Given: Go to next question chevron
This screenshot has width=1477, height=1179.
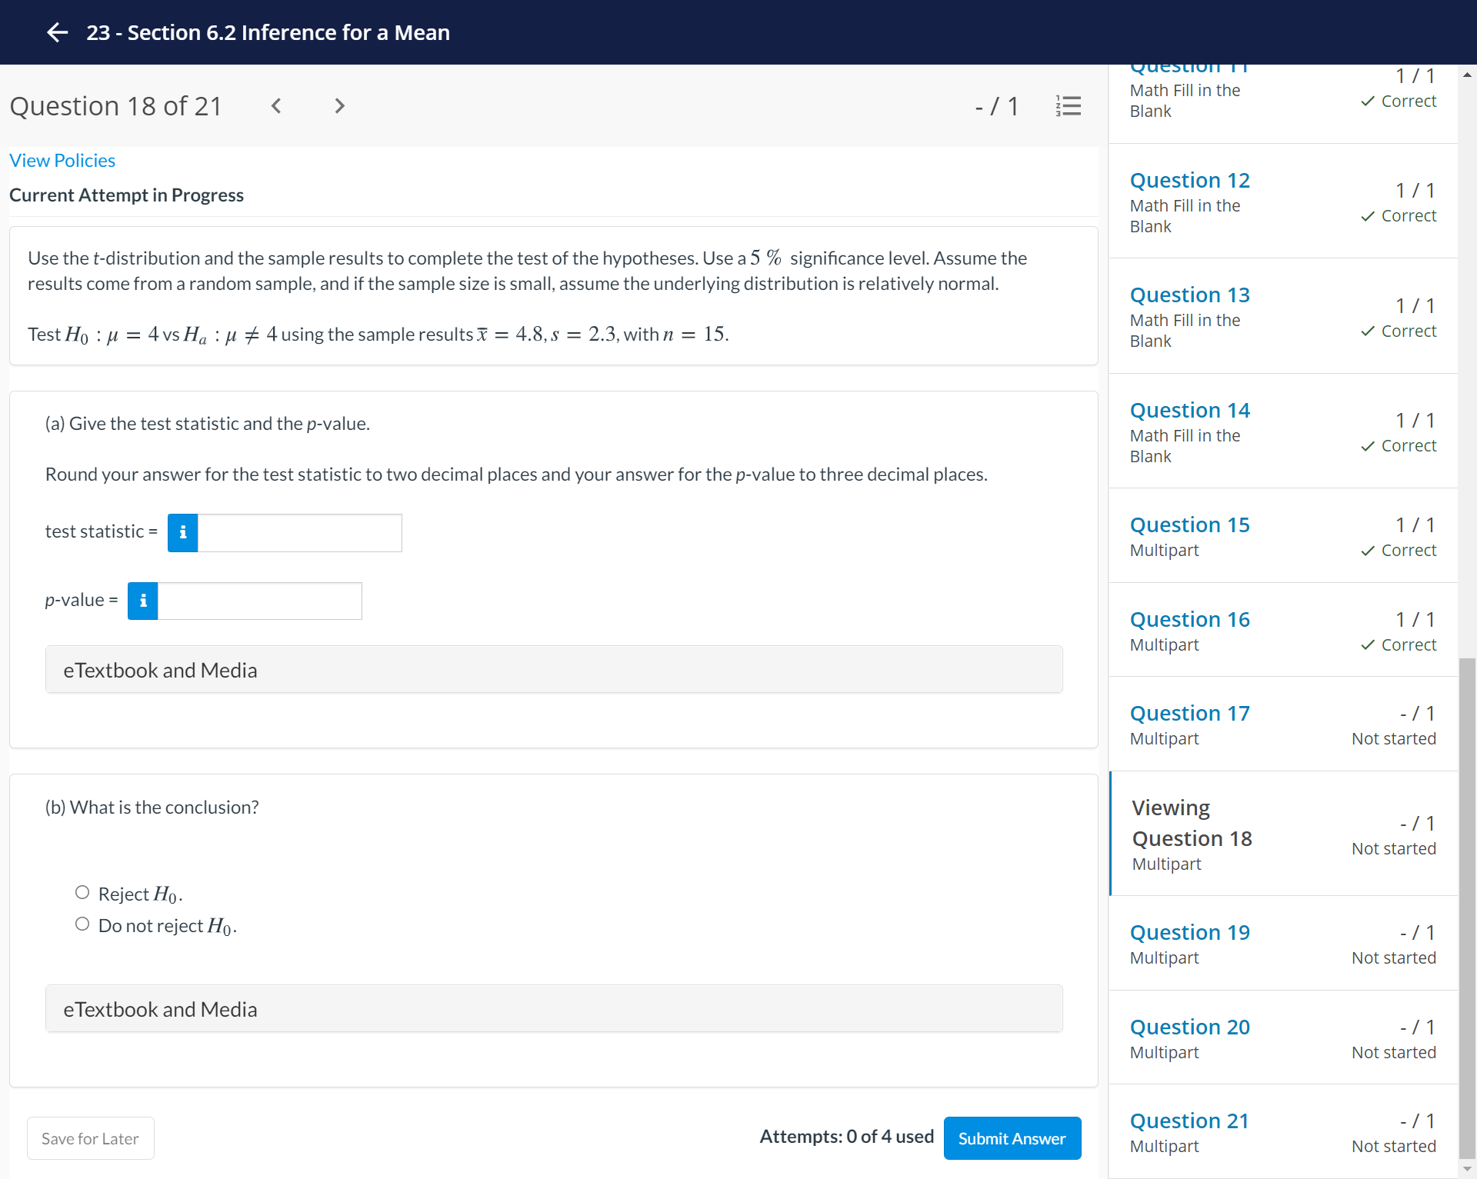Looking at the screenshot, I should pos(339,106).
